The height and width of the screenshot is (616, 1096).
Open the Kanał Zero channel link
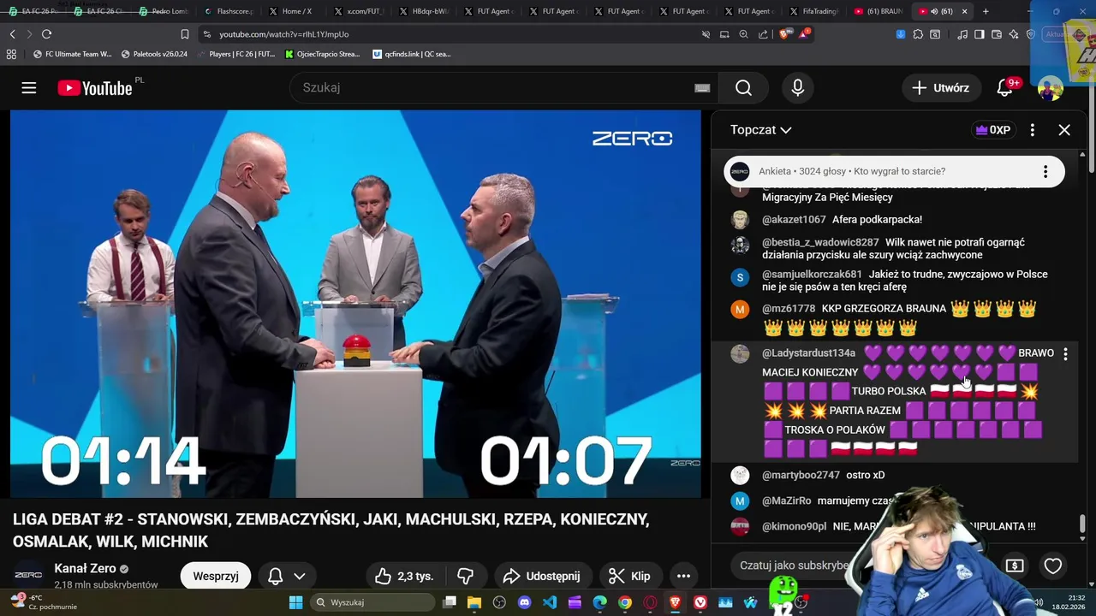point(86,568)
